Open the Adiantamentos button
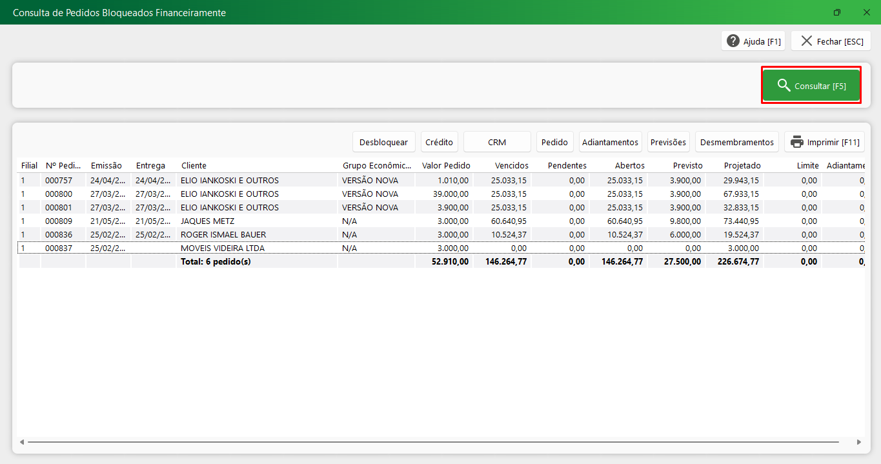 pos(610,142)
